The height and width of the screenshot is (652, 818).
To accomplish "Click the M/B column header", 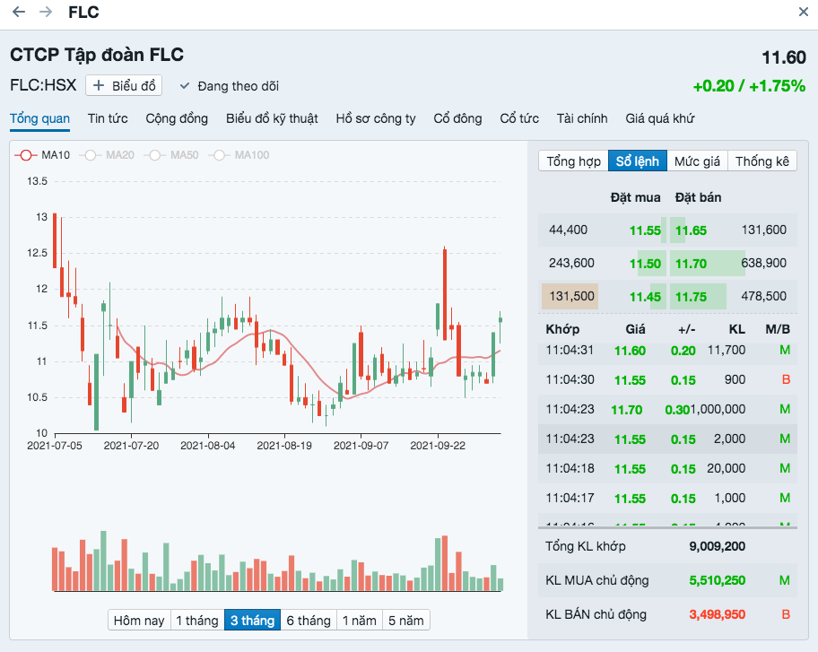I will [778, 329].
